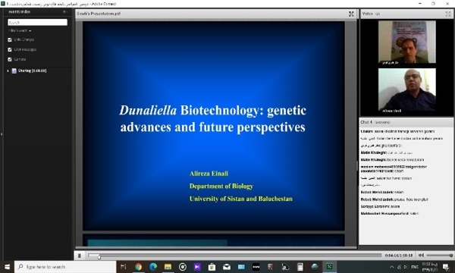
Task: Open File Explorer from the taskbar
Action: [x=168, y=267]
